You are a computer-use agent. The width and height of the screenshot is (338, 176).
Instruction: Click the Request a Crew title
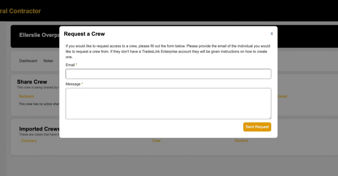click(84, 34)
